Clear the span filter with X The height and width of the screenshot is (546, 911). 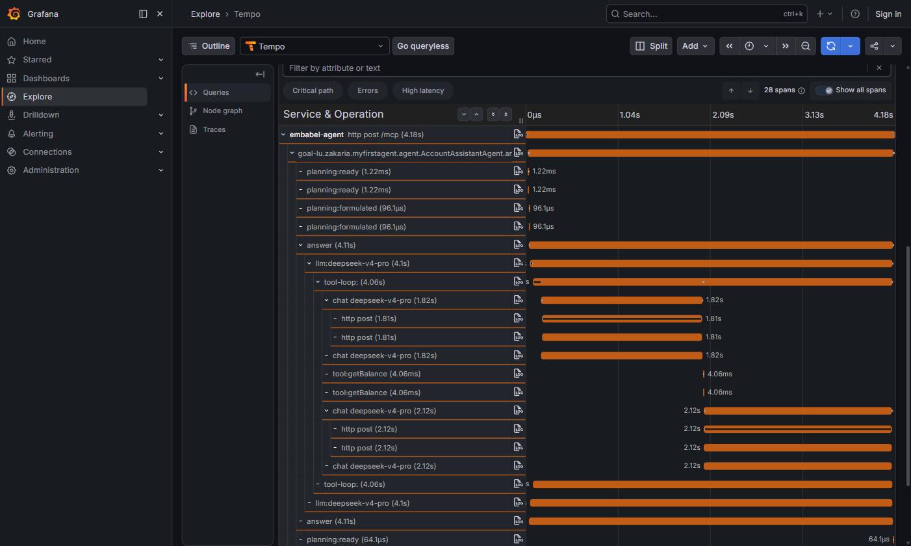[x=879, y=68]
